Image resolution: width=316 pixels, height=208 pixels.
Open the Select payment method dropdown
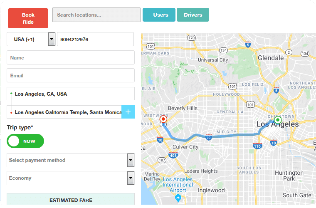[71, 160]
